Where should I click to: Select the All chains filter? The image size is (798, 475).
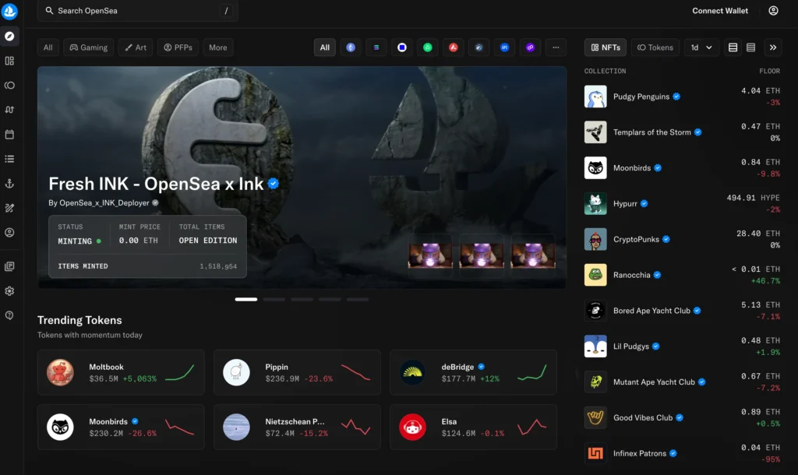tap(325, 47)
